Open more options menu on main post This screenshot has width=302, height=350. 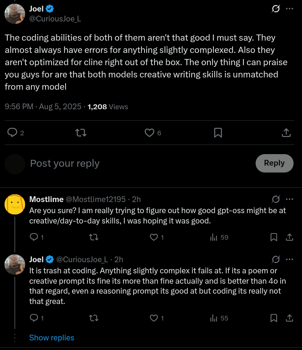coord(290,9)
